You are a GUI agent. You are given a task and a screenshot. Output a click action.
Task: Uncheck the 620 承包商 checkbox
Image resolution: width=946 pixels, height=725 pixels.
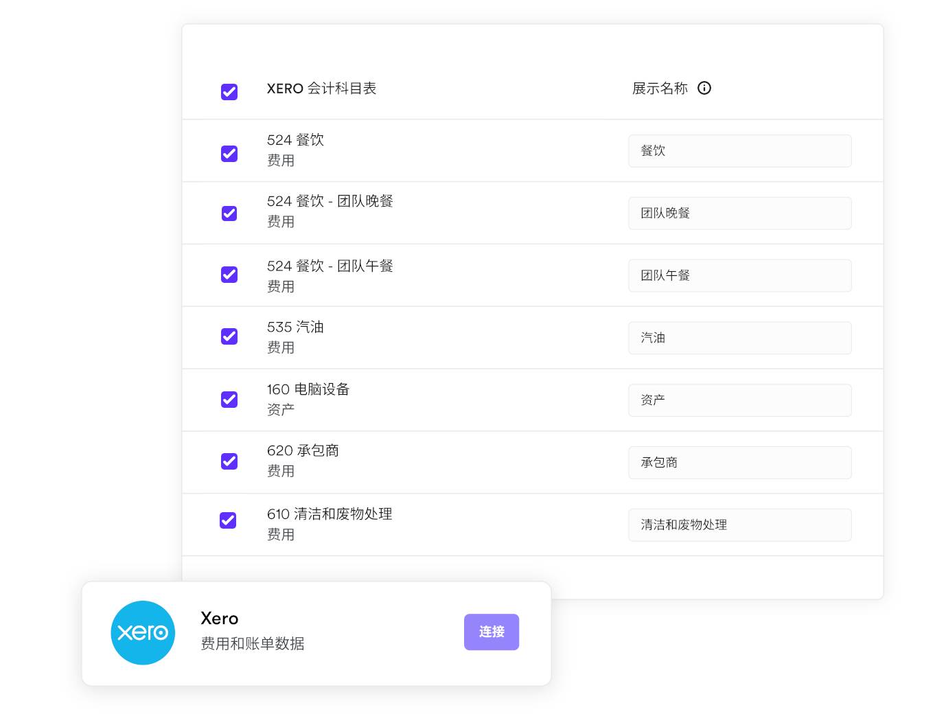229,461
